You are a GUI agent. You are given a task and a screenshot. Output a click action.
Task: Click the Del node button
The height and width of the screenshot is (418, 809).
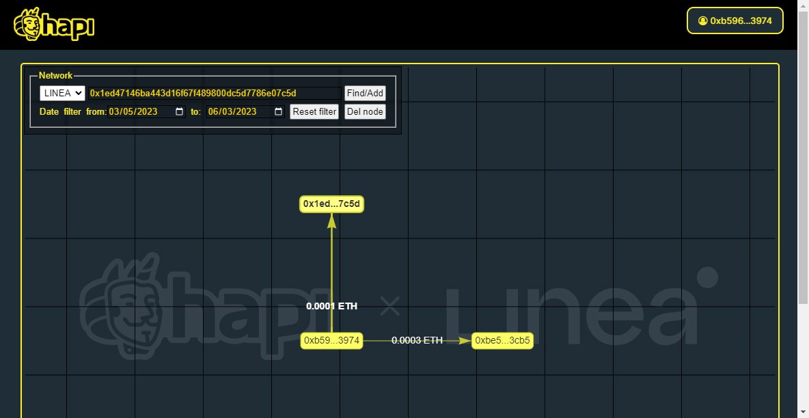(365, 111)
